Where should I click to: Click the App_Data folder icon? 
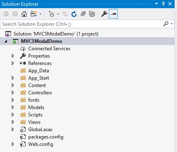[x=23, y=71]
